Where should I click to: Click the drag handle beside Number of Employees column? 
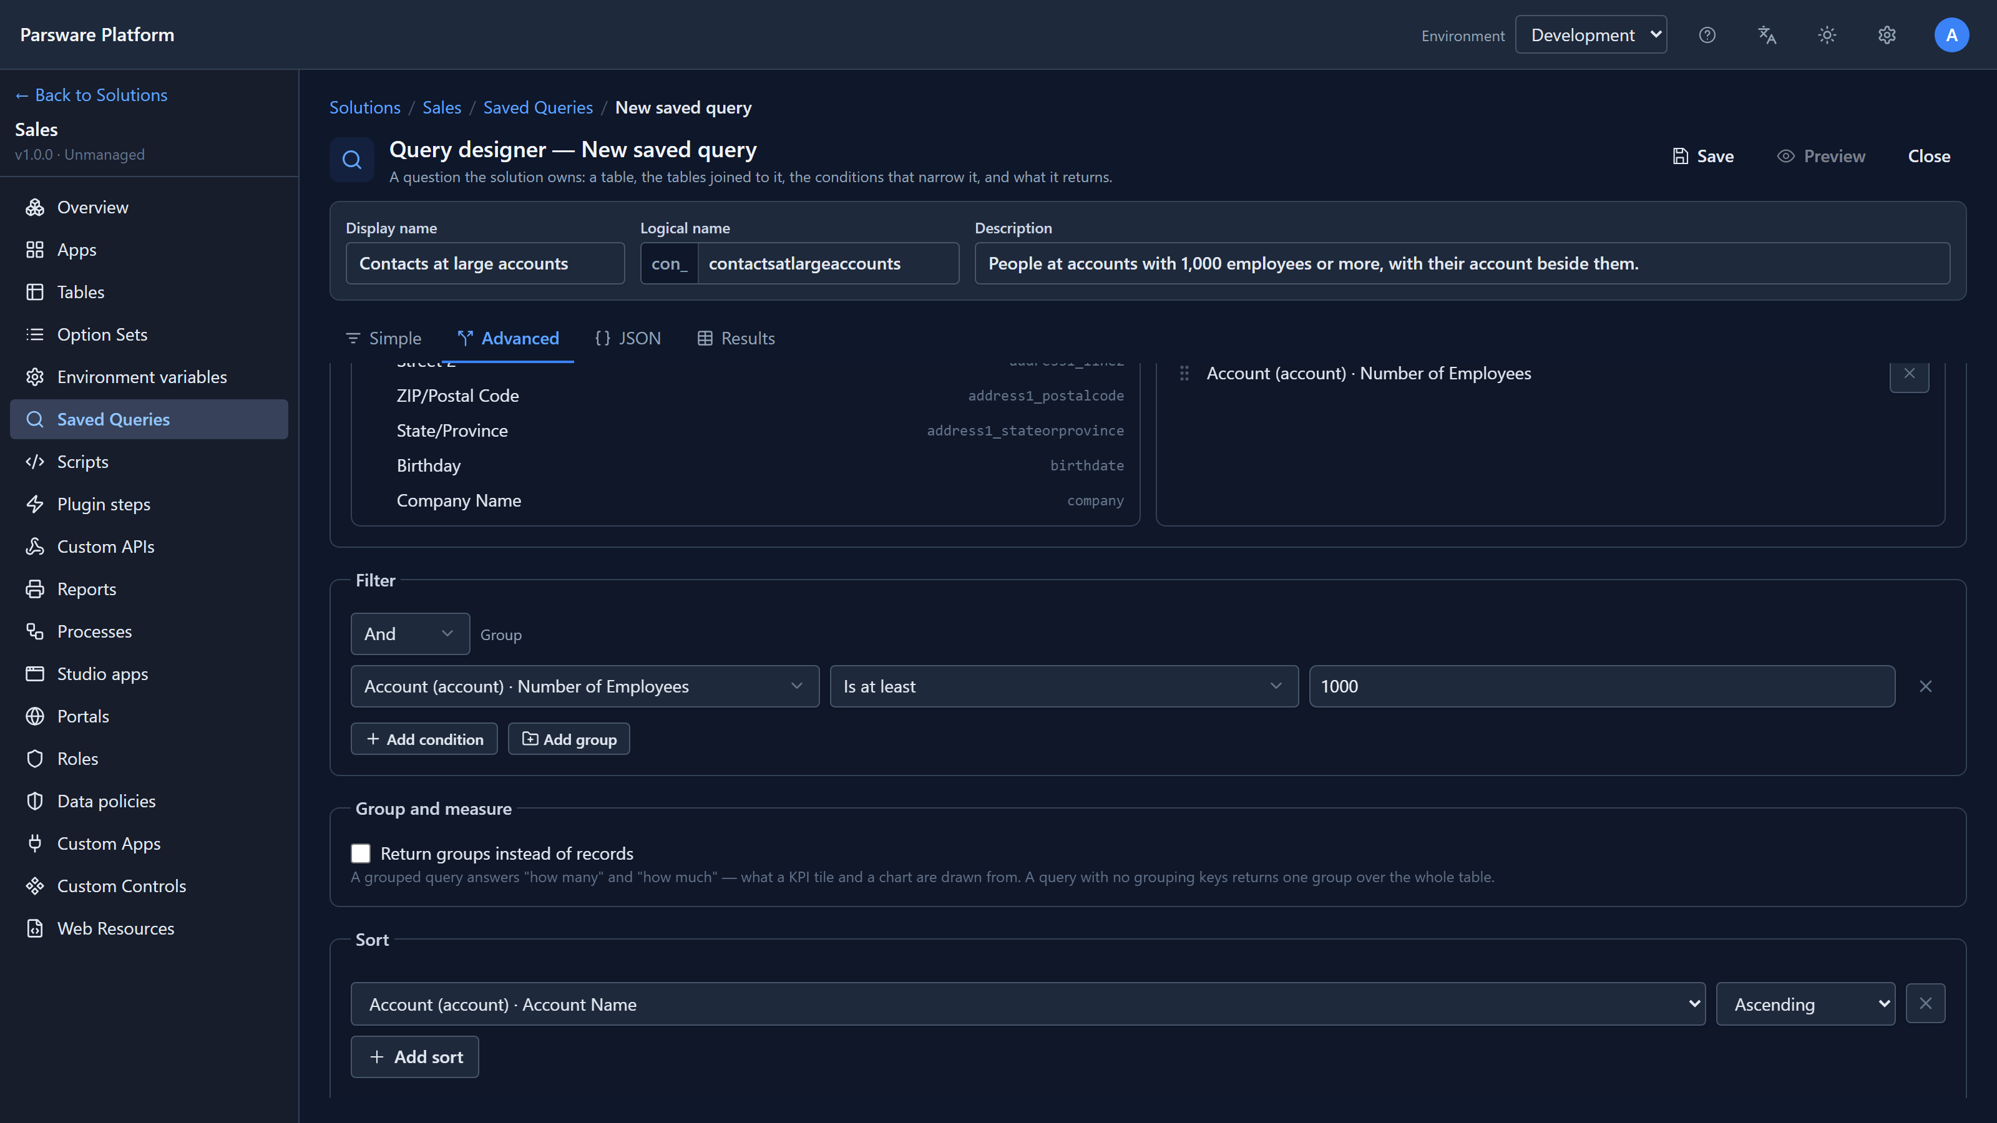[x=1184, y=374]
